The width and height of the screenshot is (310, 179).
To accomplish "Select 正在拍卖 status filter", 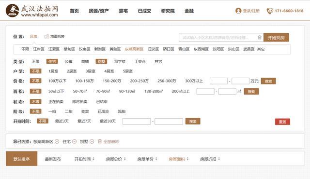I will pos(56,102).
